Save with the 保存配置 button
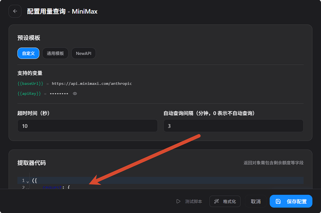Viewport: 321px width, 213px height. (x=291, y=201)
